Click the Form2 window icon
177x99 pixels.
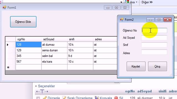(122, 20)
